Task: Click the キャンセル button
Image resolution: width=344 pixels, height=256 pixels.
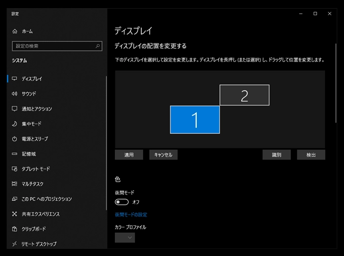Action: (x=163, y=155)
